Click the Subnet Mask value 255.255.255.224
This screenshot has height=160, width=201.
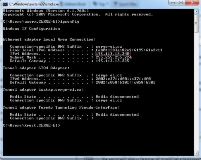tap(114, 57)
